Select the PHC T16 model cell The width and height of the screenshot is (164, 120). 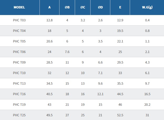coord(19,94)
